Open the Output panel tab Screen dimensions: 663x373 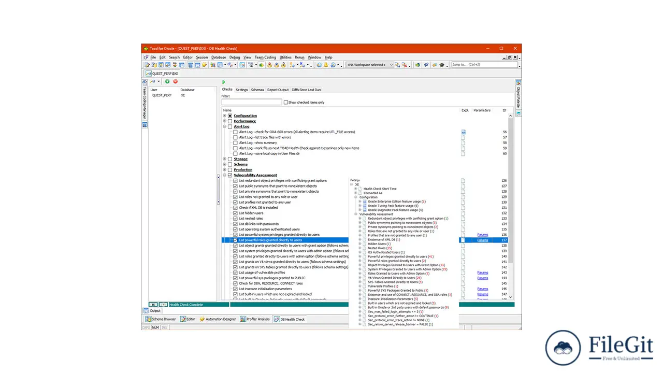[152, 311]
